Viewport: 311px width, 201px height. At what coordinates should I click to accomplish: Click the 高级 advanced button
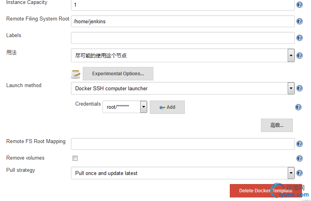[x=277, y=125]
